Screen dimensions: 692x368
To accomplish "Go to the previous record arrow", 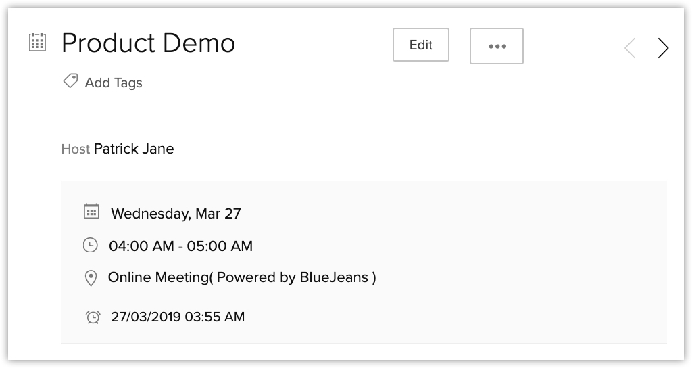I will (x=630, y=48).
